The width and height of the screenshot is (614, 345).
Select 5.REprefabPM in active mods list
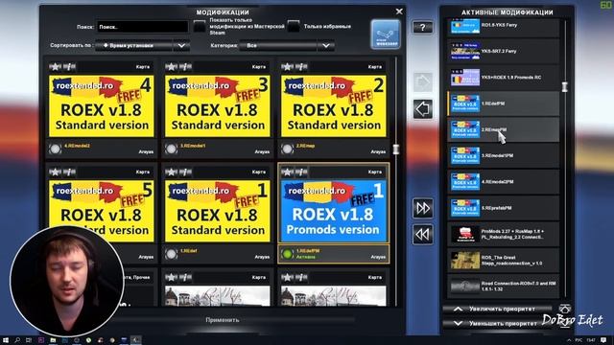point(504,208)
